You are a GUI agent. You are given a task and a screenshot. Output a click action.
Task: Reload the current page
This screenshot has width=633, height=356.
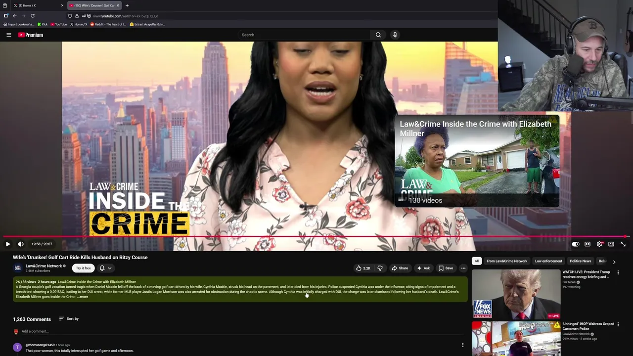[x=33, y=16]
